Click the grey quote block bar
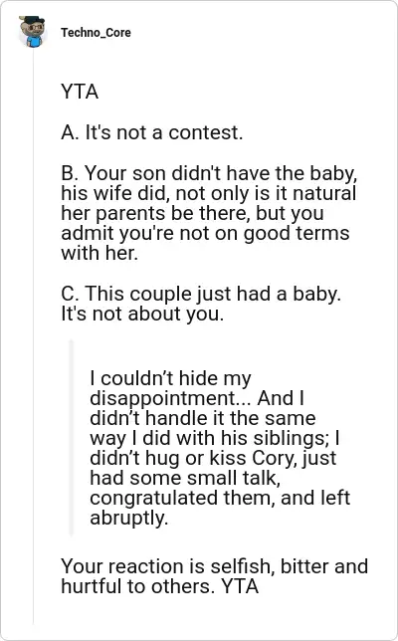Image resolution: width=398 pixels, height=641 pixels. pos(71,438)
